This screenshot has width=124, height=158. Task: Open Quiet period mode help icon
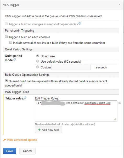point(15,59)
